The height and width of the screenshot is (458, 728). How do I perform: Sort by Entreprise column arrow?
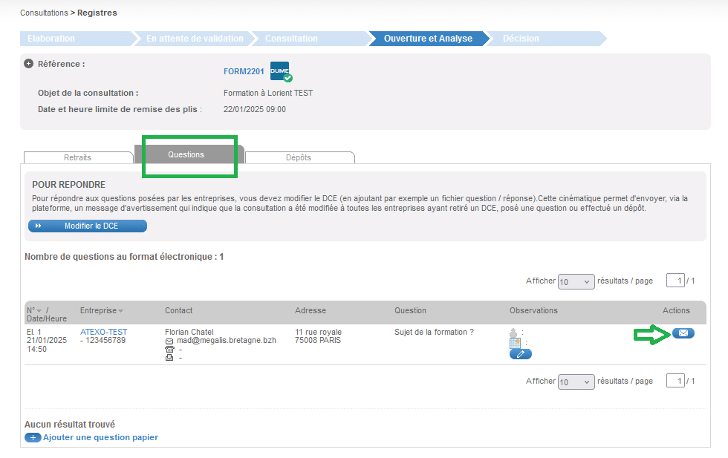(120, 311)
